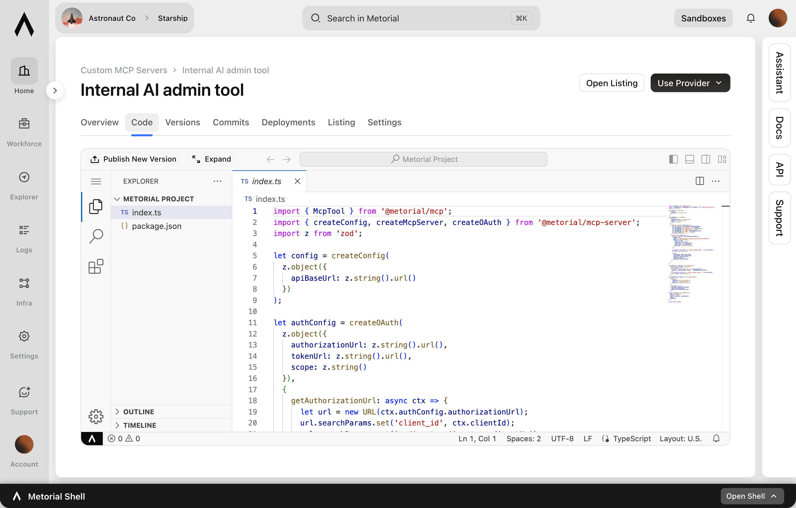796x508 pixels.
Task: Switch to the Overview tab
Action: pos(99,122)
